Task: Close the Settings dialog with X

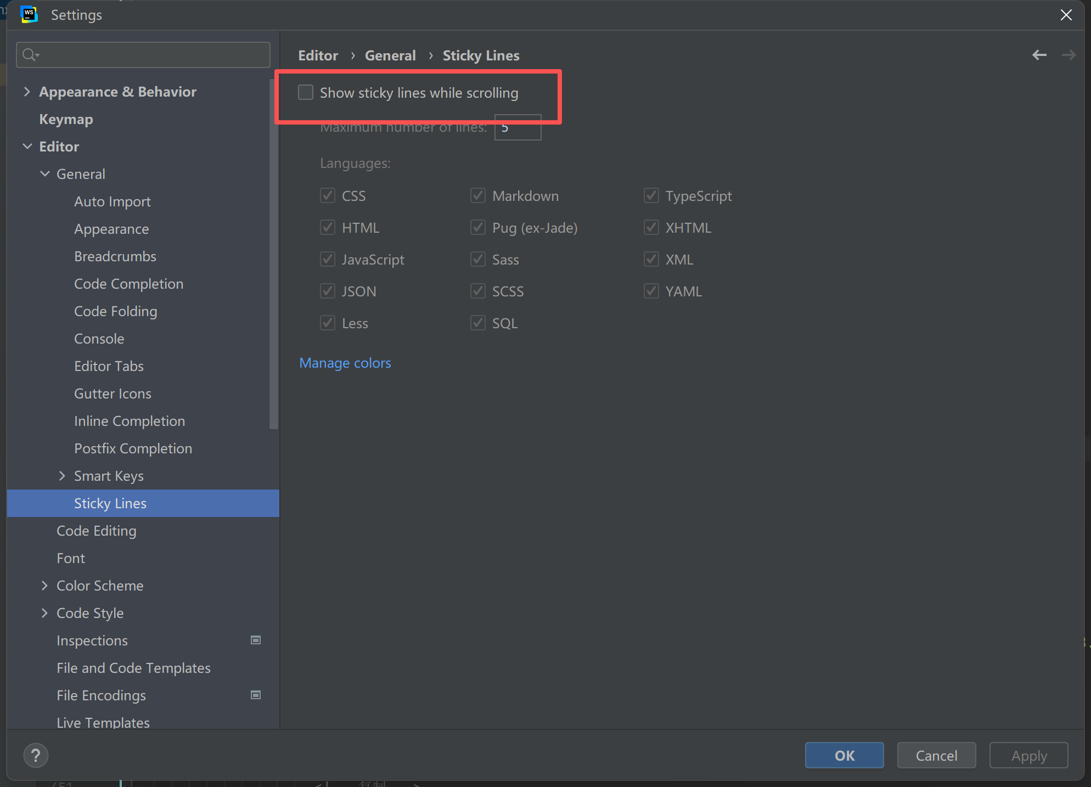Action: pyautogui.click(x=1066, y=15)
